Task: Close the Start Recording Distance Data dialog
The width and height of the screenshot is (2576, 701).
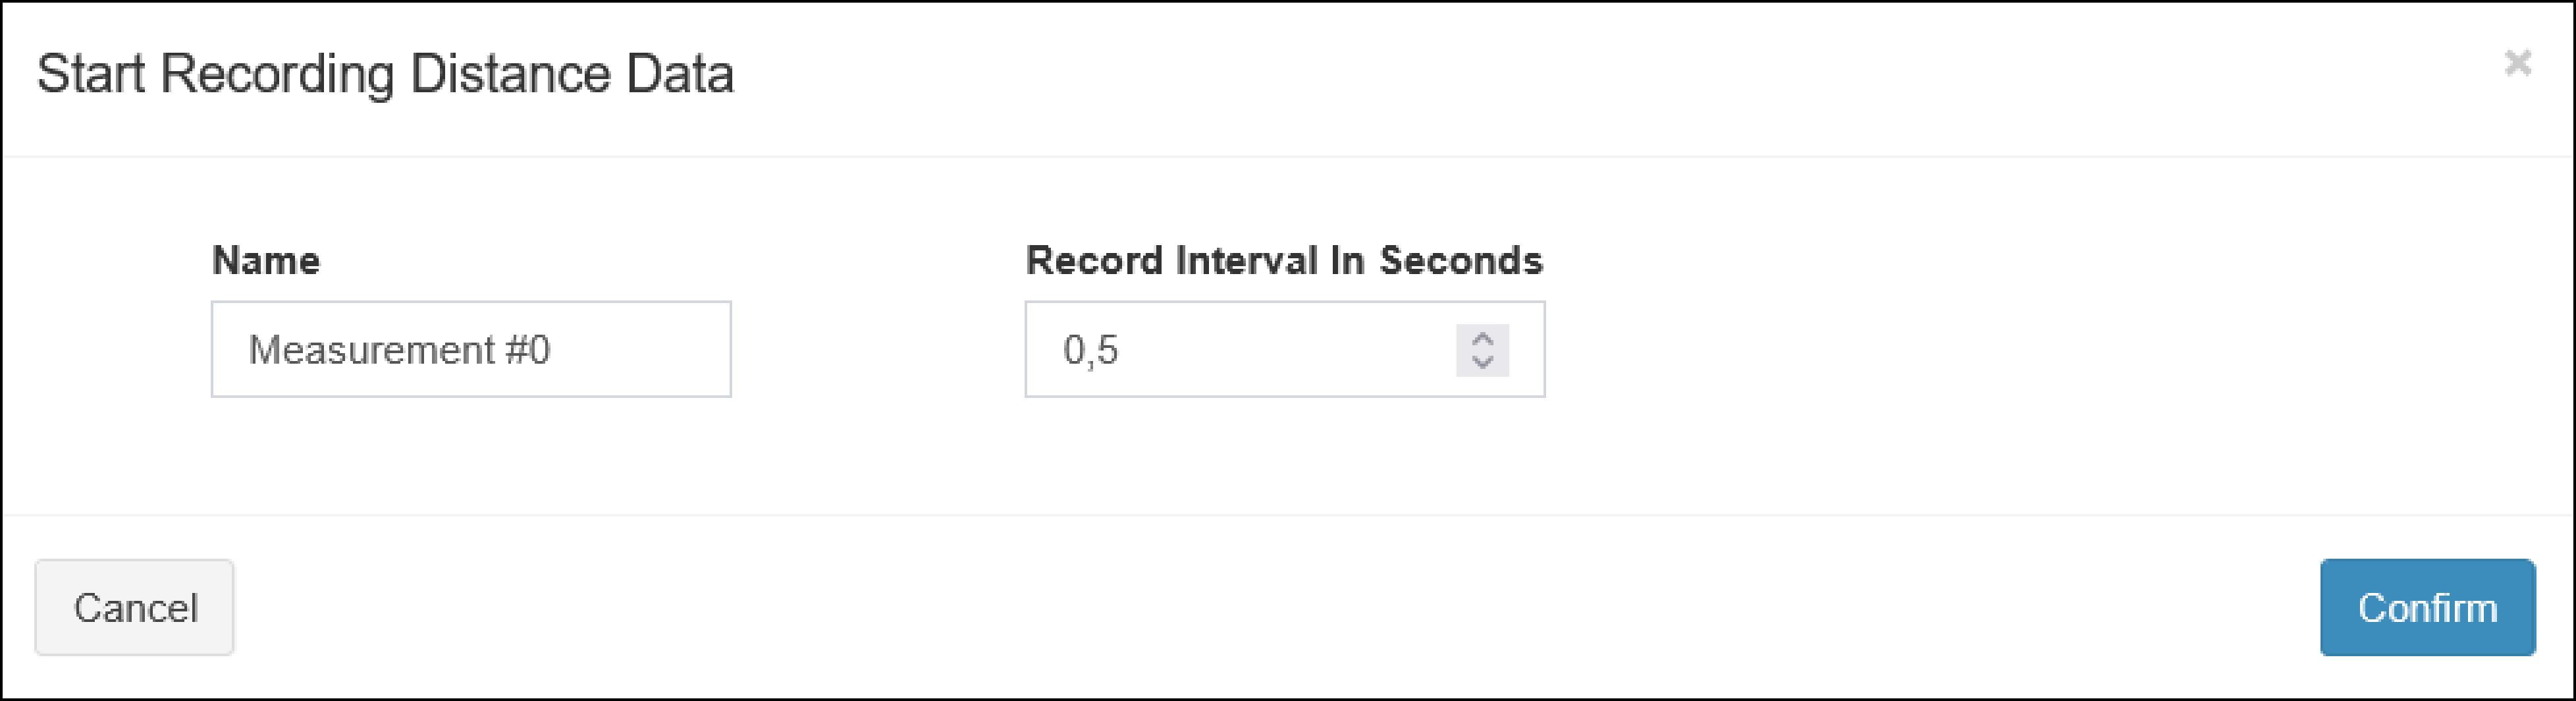Action: (2517, 64)
